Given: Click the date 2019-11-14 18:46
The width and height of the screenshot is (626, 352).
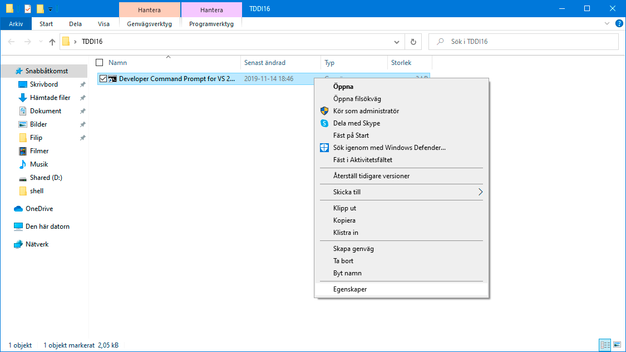Looking at the screenshot, I should (x=269, y=79).
